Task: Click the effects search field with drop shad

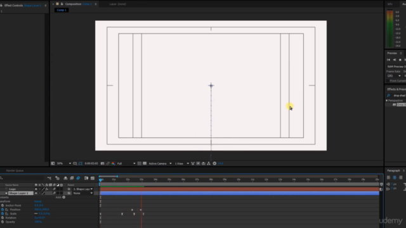Action: coord(399,96)
